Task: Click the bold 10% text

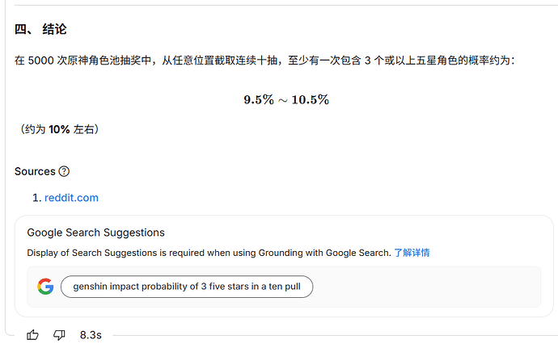Action: coord(59,129)
